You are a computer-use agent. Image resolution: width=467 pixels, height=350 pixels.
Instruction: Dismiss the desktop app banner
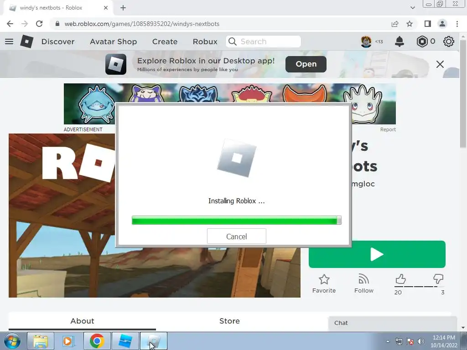click(x=440, y=64)
